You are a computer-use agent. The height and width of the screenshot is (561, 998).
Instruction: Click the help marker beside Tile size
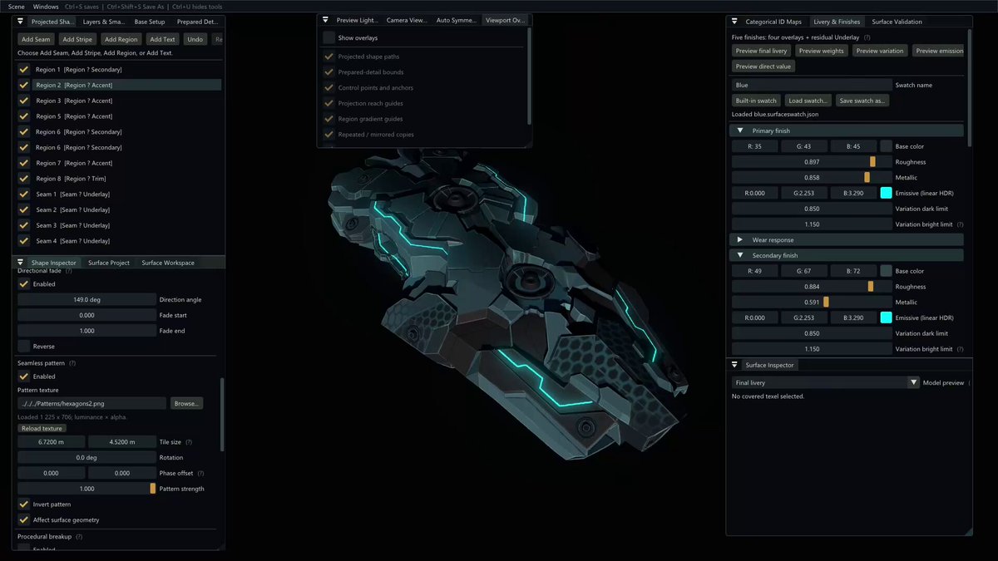[189, 442]
